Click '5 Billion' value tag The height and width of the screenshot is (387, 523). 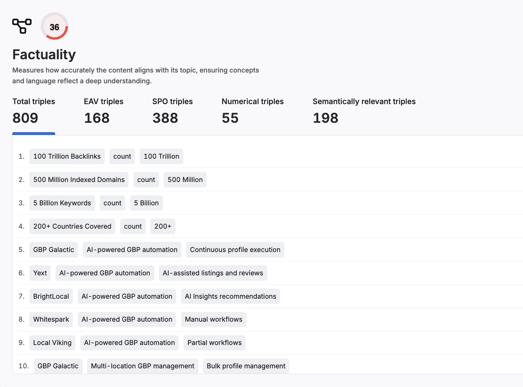146,203
